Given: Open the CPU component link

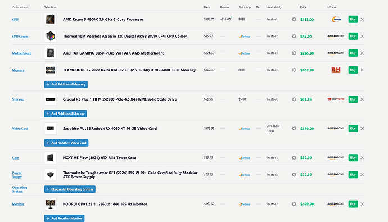Looking at the screenshot, I should click(15, 19).
